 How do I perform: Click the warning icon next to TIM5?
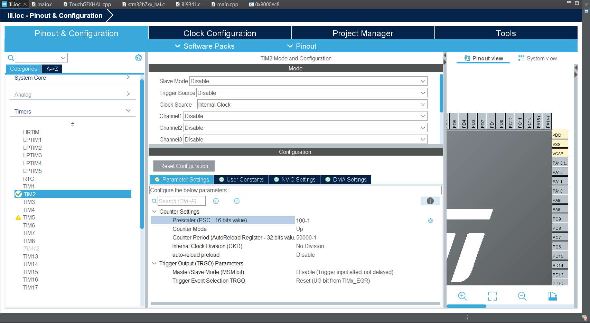[18, 217]
